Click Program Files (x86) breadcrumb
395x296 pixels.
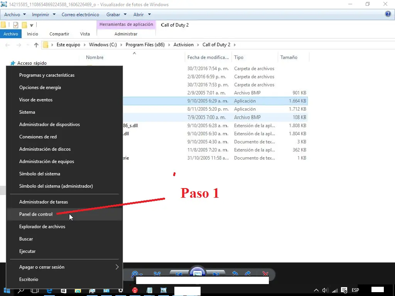[x=145, y=45]
